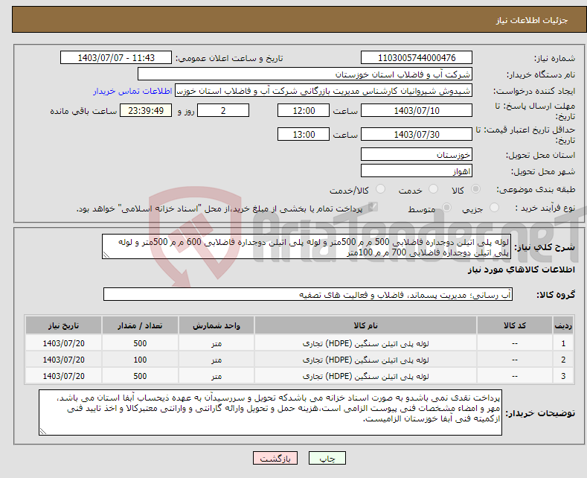Click the response deadline time 12:00
Screen dimensions: 587x478
point(304,110)
